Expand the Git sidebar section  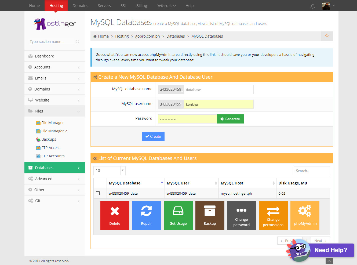coord(54,201)
